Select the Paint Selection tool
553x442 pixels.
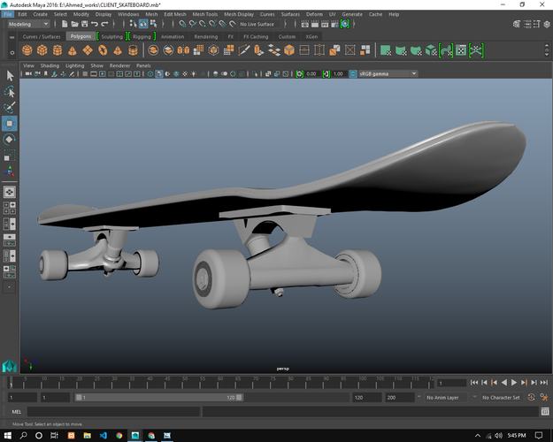10,107
